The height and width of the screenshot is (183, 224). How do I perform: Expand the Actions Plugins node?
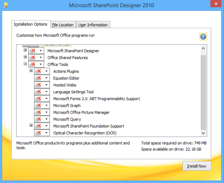click(x=31, y=70)
